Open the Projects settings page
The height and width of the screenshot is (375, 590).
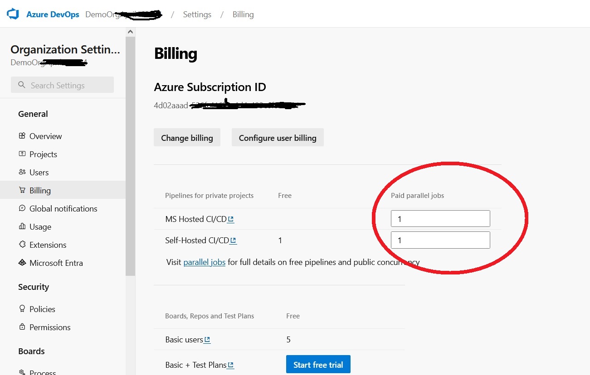pyautogui.click(x=43, y=154)
